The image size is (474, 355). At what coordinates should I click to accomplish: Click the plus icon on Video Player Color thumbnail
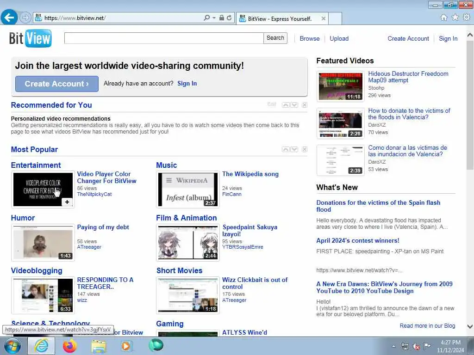coord(67,202)
